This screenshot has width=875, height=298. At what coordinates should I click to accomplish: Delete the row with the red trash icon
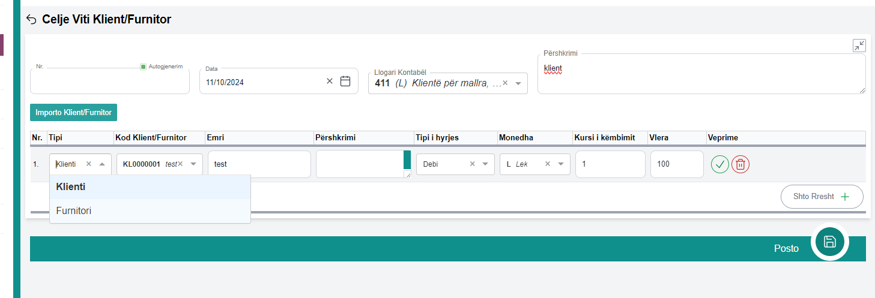740,164
